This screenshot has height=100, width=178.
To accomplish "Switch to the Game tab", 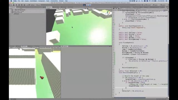I will pyautogui.click(x=24, y=46).
